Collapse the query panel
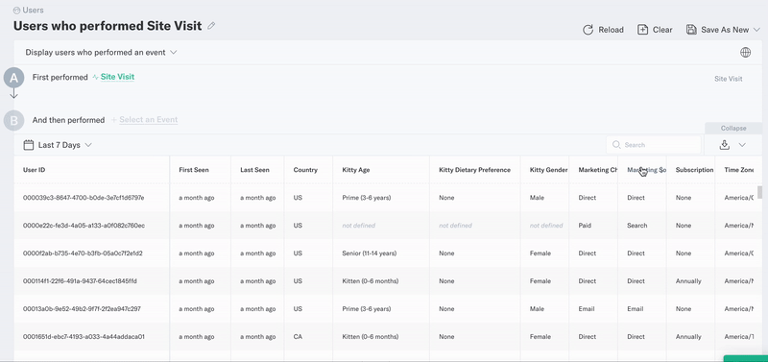768x362 pixels. pyautogui.click(x=733, y=129)
